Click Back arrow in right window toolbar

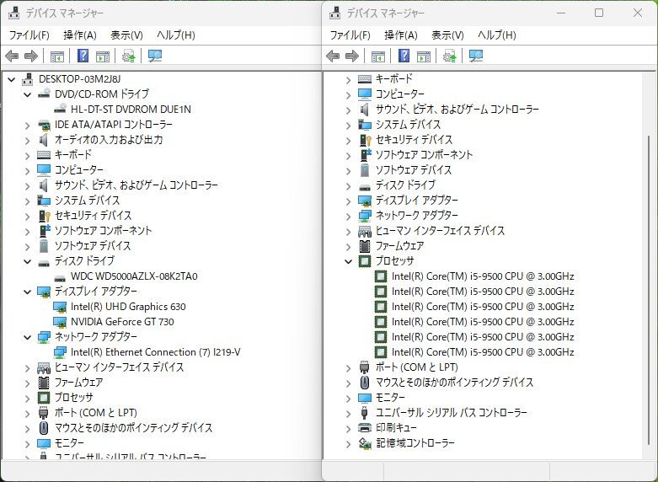point(333,56)
